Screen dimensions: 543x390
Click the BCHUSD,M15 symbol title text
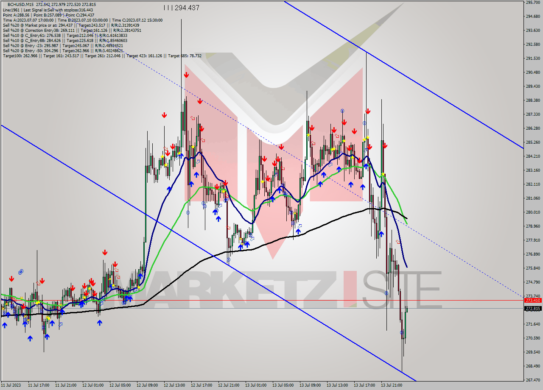click(21, 4)
